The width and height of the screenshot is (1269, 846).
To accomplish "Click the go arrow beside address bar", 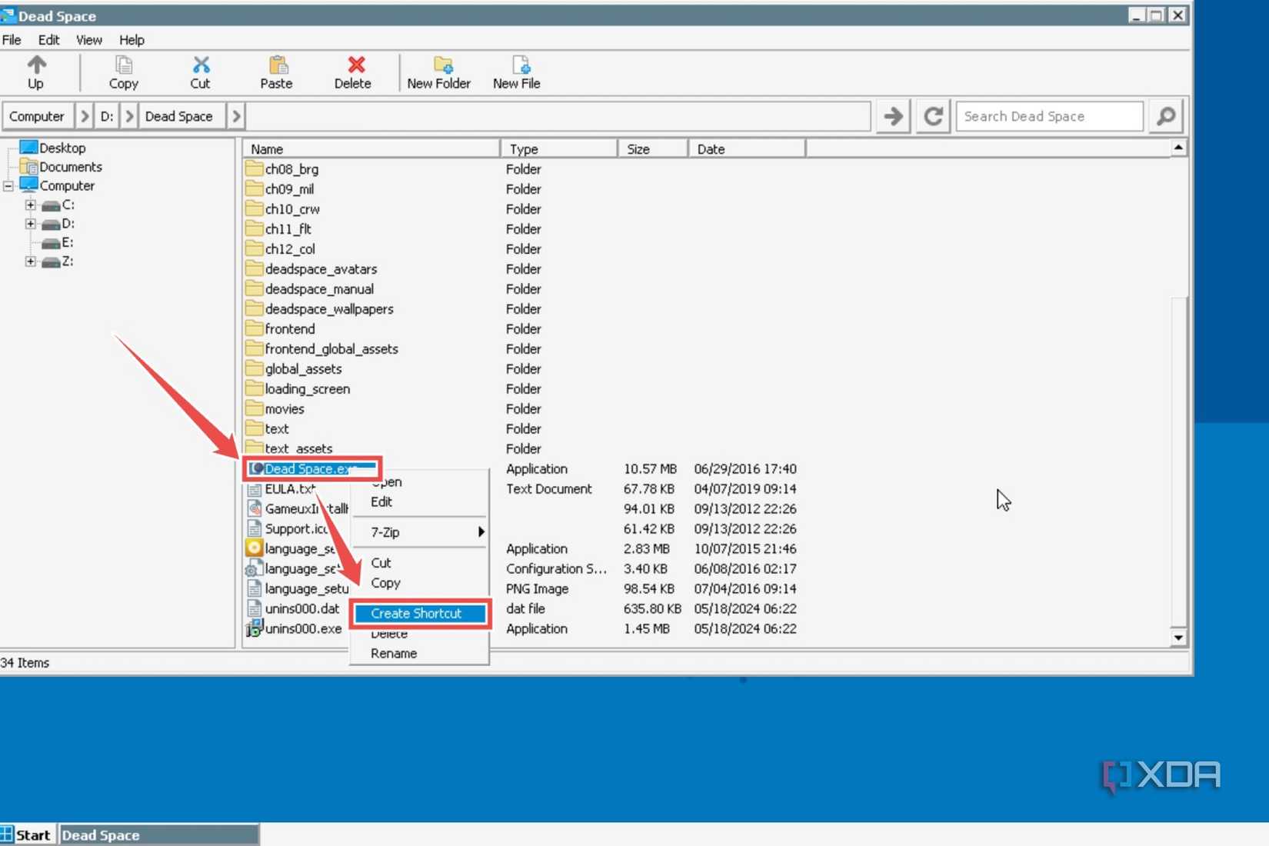I will pos(893,116).
